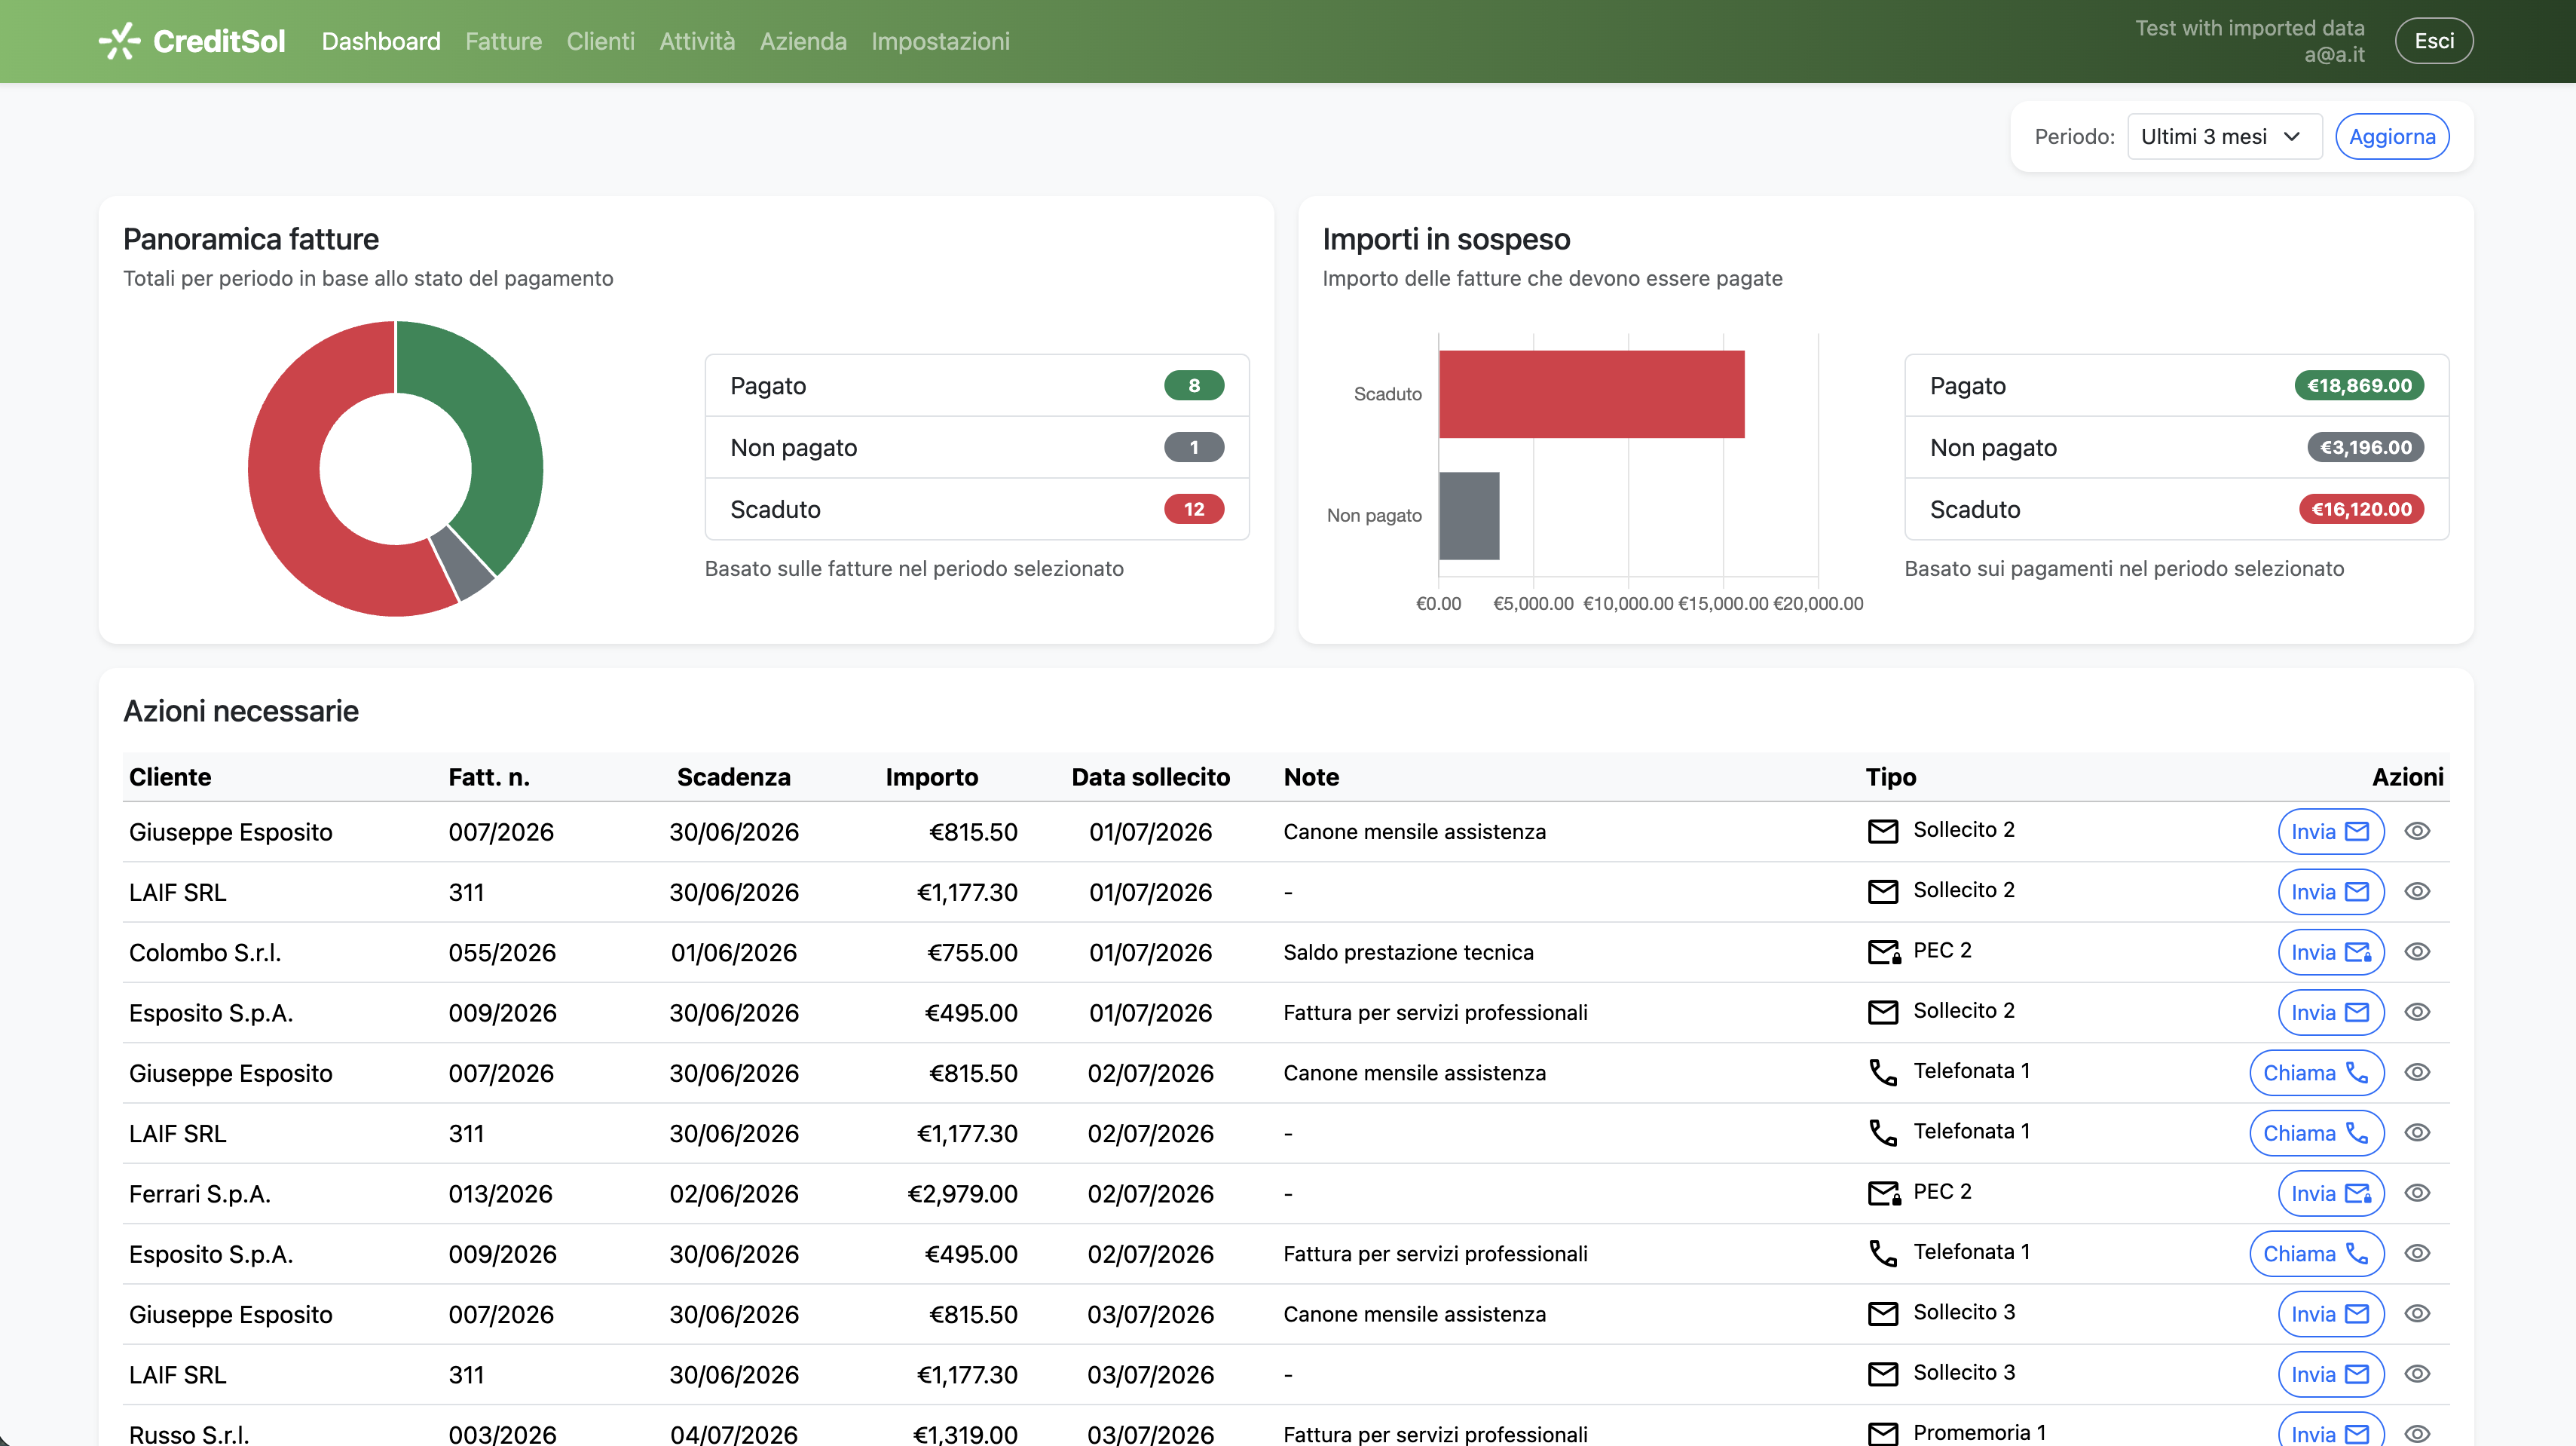Click the phone icon beside LAIF SRL Telefonata 1

click(x=1883, y=1133)
